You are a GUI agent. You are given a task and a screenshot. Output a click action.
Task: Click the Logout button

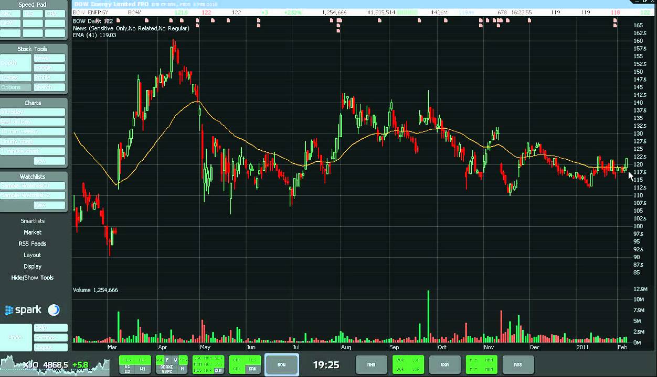click(50, 347)
